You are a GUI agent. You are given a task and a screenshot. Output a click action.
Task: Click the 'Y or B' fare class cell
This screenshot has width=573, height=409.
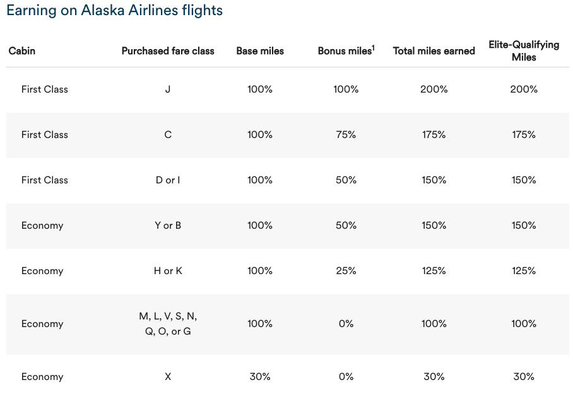[x=168, y=226]
